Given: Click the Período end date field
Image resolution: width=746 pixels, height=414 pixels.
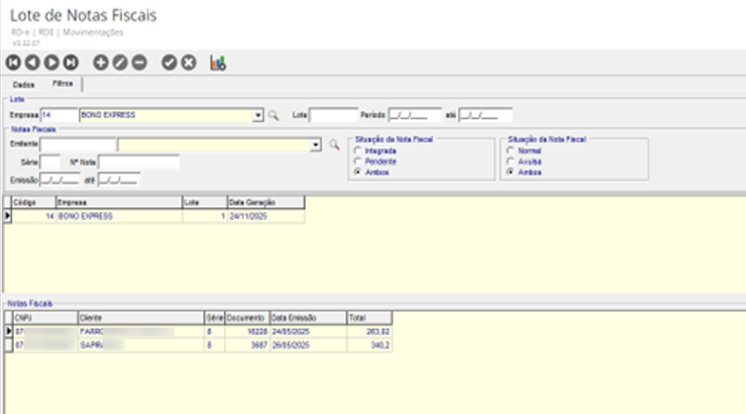Looking at the screenshot, I should point(485,115).
